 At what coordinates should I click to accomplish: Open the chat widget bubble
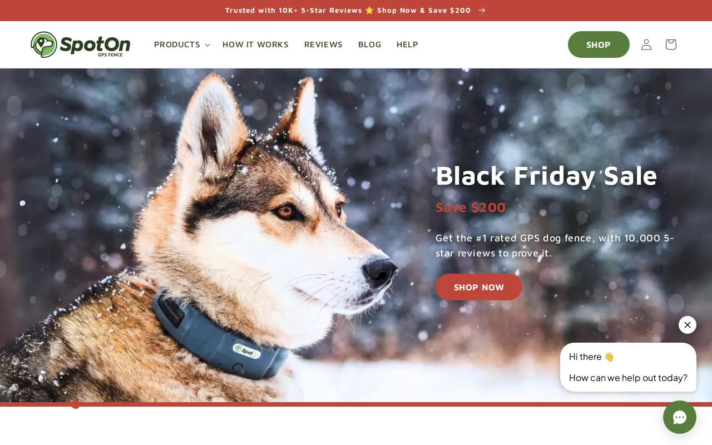coord(680,417)
